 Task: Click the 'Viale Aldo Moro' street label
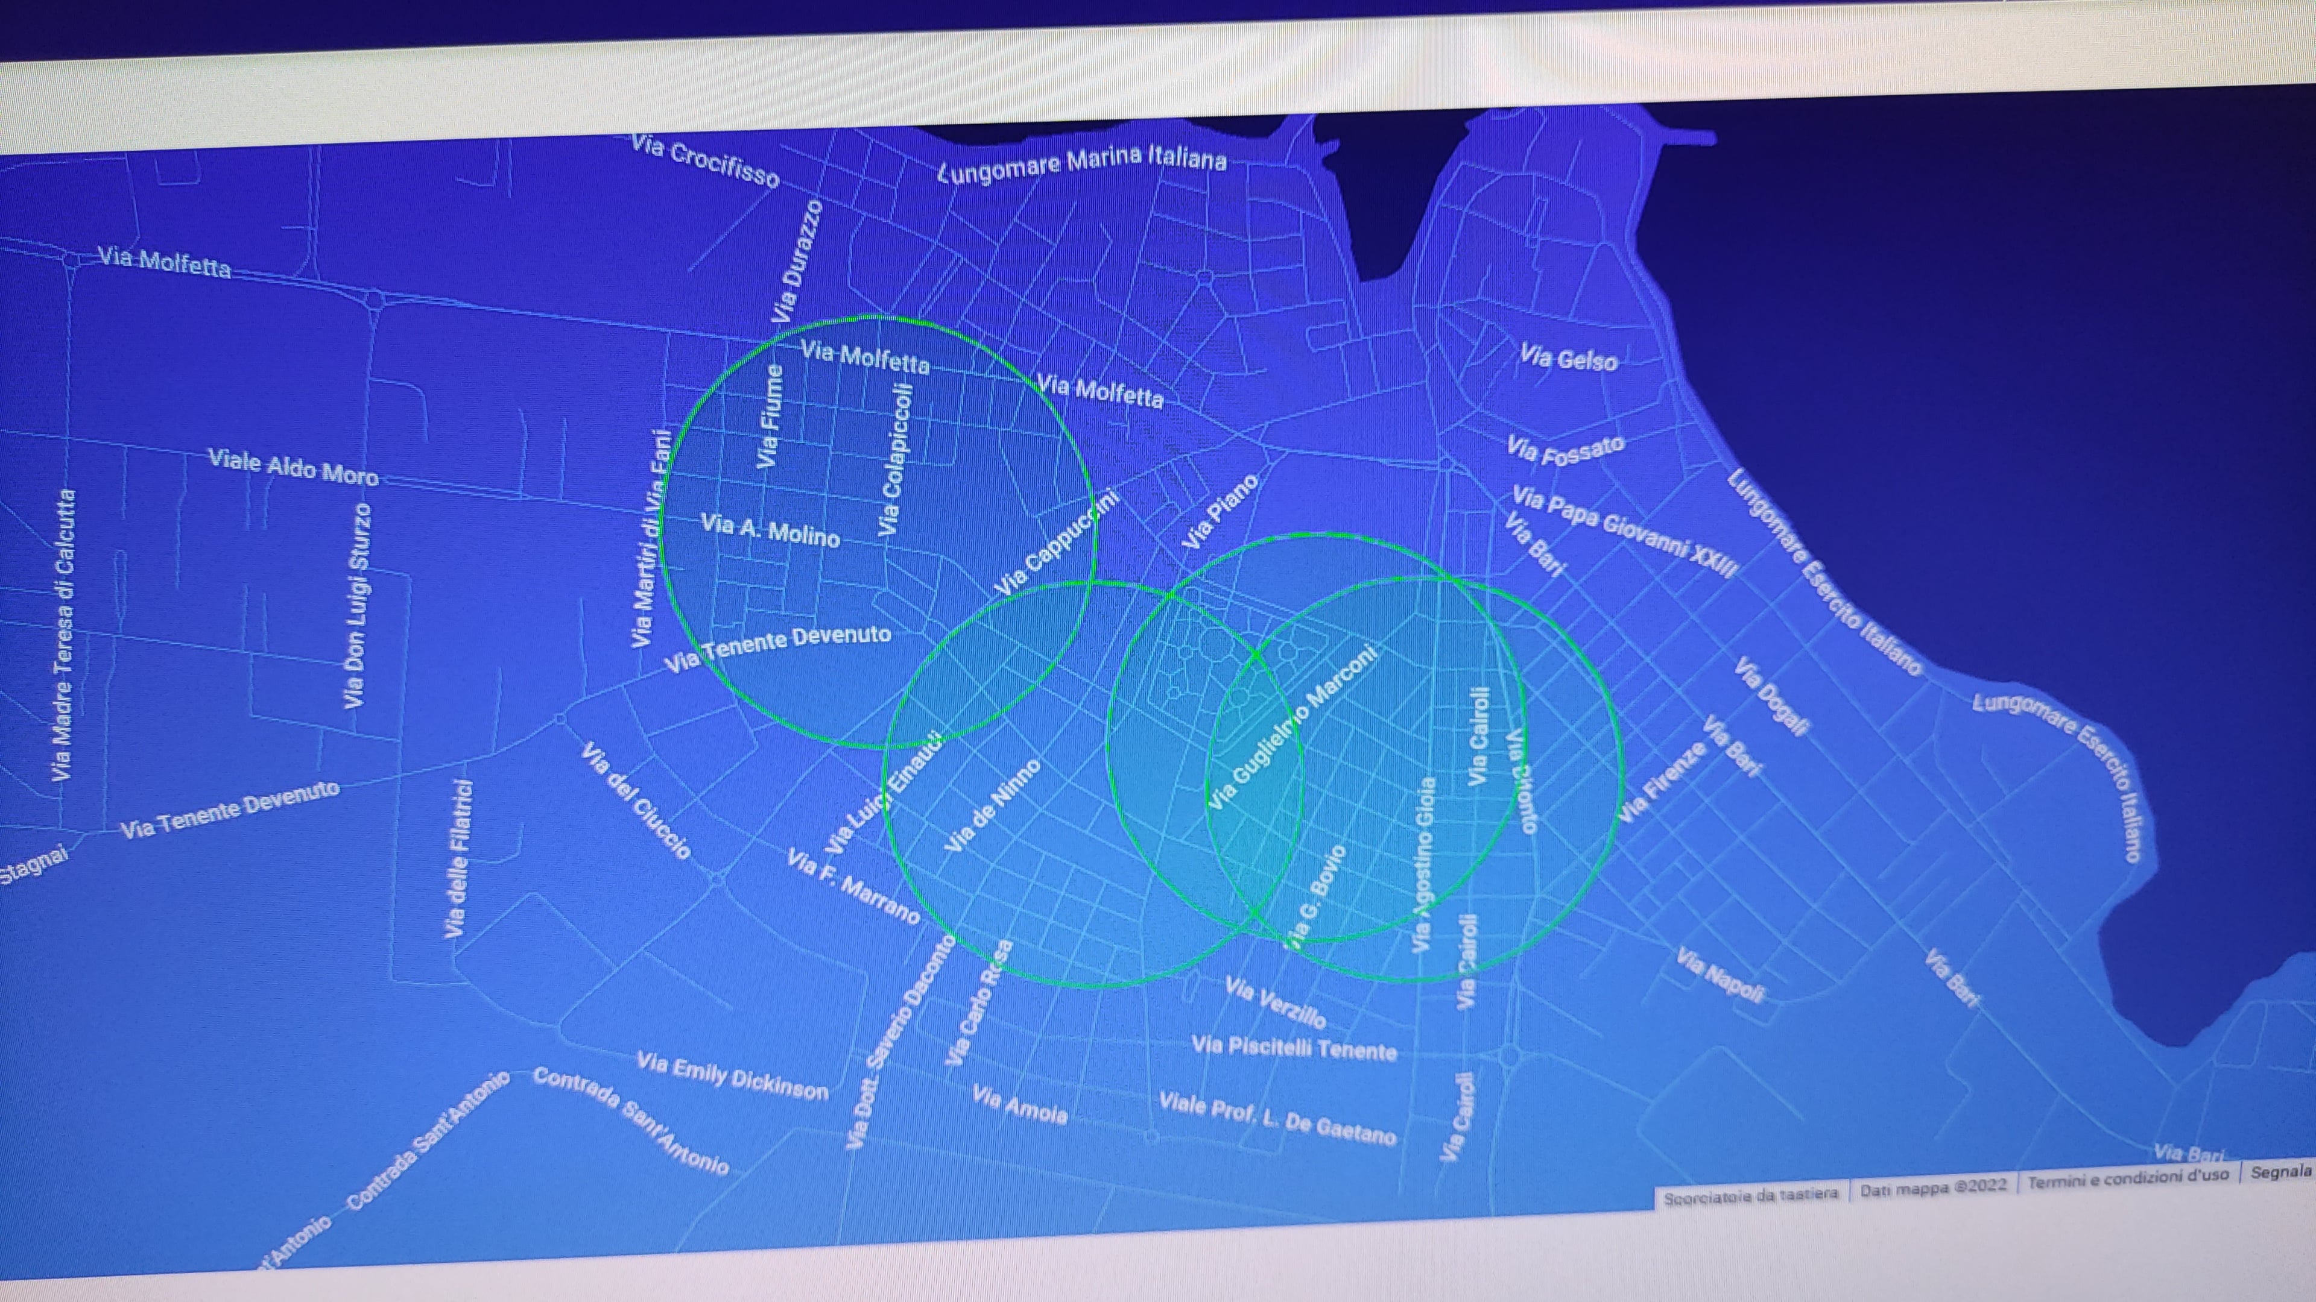click(x=293, y=467)
